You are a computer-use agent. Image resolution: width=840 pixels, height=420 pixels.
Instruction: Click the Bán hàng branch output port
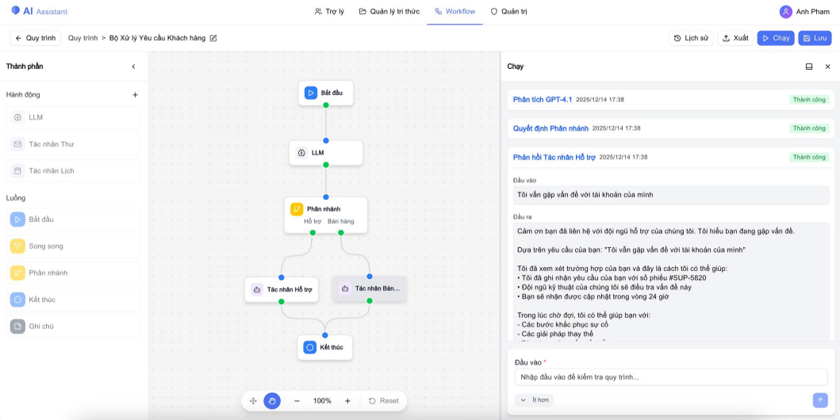(x=341, y=232)
